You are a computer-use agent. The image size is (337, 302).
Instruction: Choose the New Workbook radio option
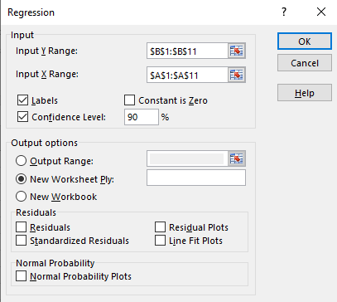click(x=22, y=197)
